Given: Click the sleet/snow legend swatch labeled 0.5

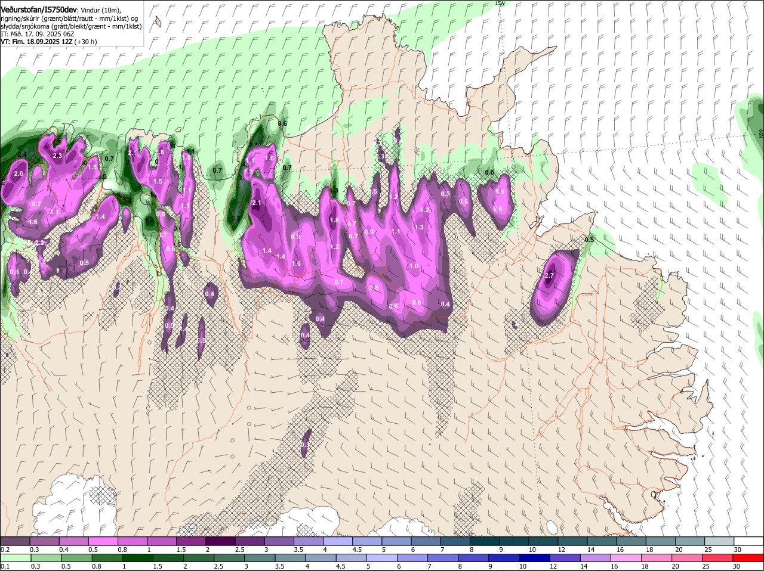Looking at the screenshot, I should [x=103, y=541].
